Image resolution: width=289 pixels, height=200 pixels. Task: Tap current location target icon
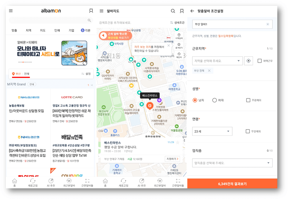pos(248,61)
